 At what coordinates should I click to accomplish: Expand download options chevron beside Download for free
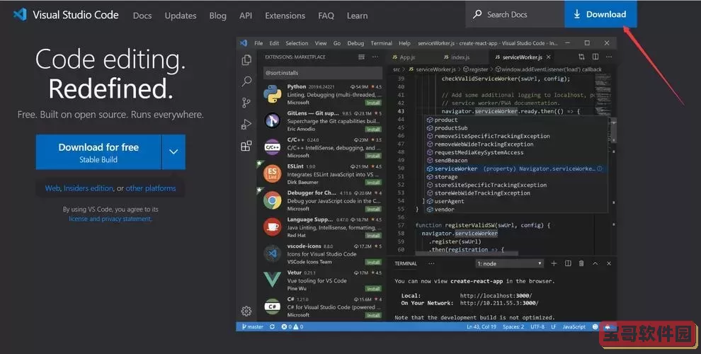[x=173, y=152]
